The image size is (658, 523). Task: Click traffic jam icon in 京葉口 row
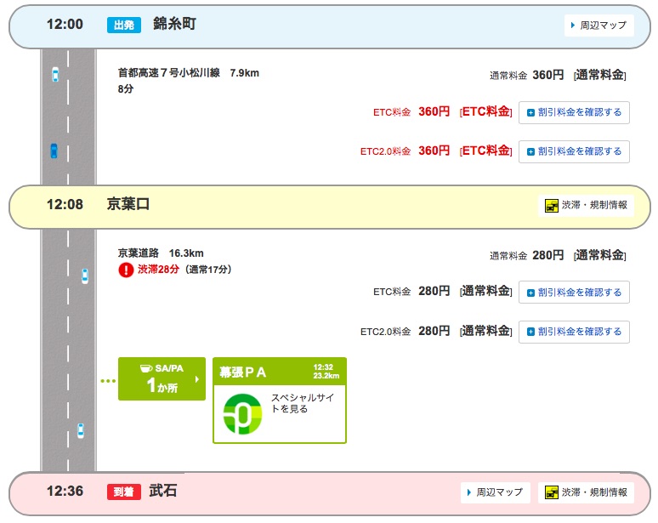552,206
